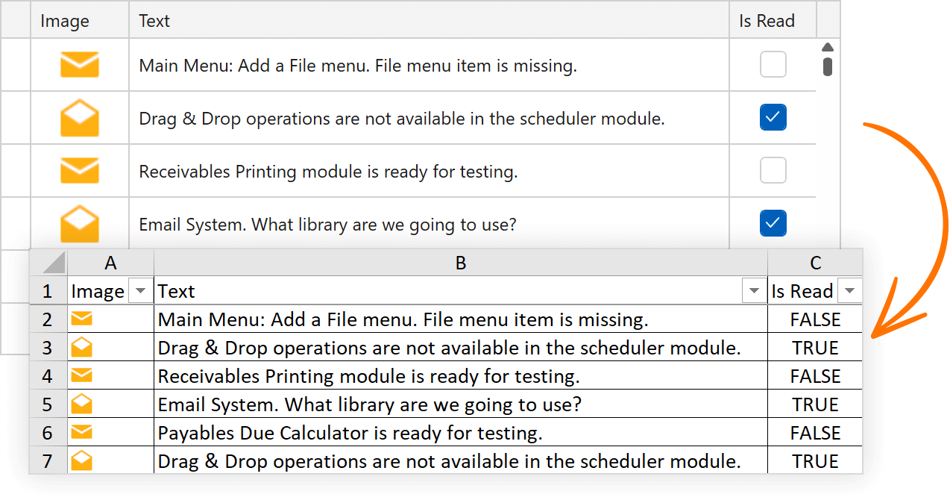Check the Is Read box for Main Menu message

773,64
